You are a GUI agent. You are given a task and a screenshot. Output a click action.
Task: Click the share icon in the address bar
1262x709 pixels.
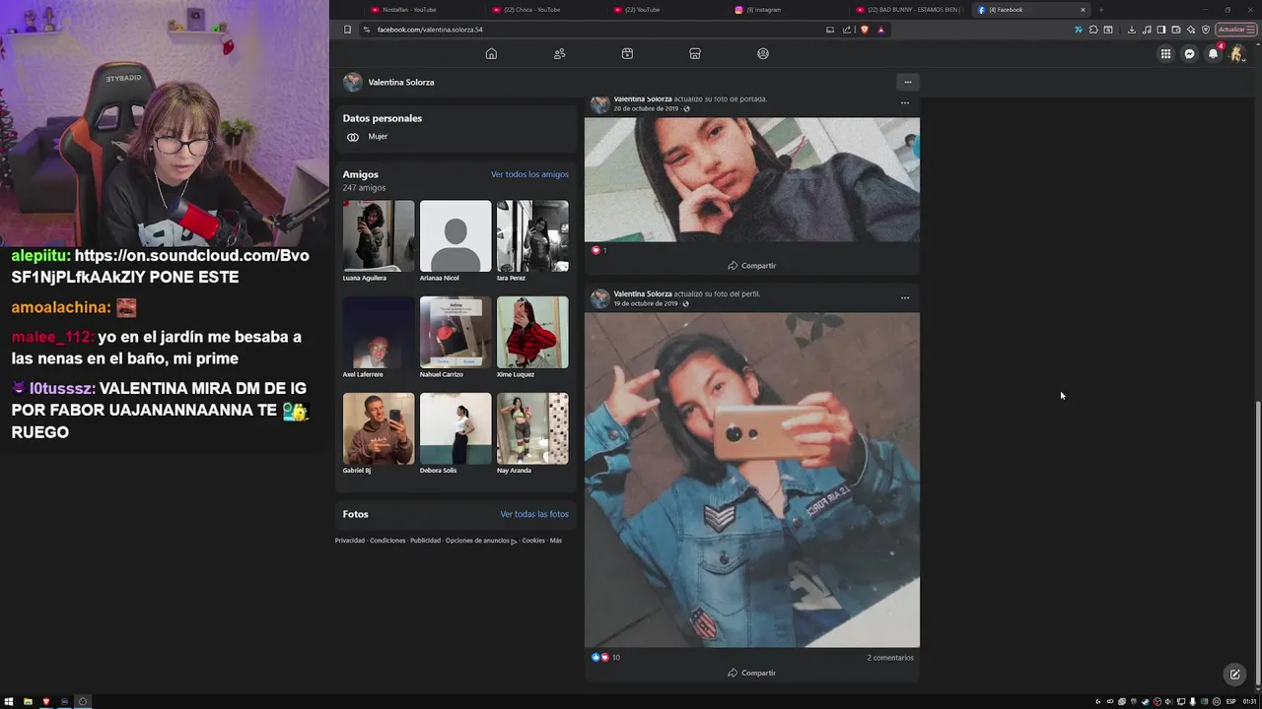(x=847, y=30)
